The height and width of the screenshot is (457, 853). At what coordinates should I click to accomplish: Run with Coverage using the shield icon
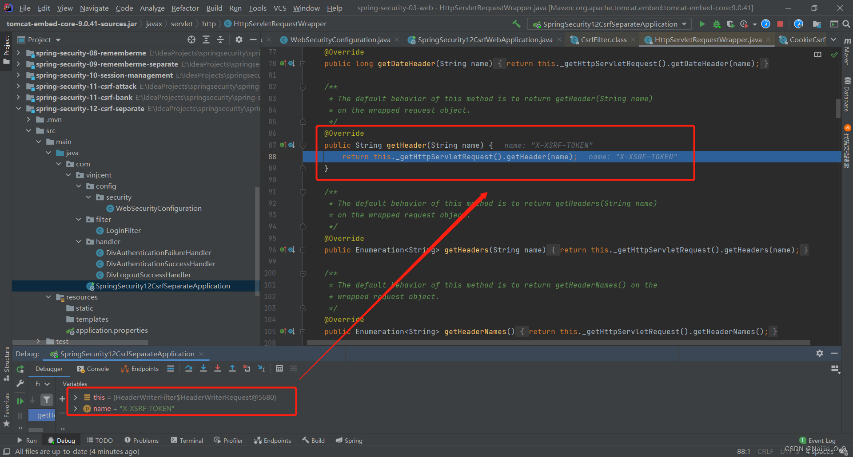point(730,24)
